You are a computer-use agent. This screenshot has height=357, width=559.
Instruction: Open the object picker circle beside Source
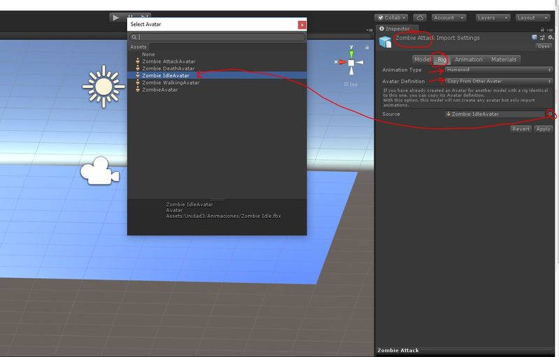click(551, 114)
